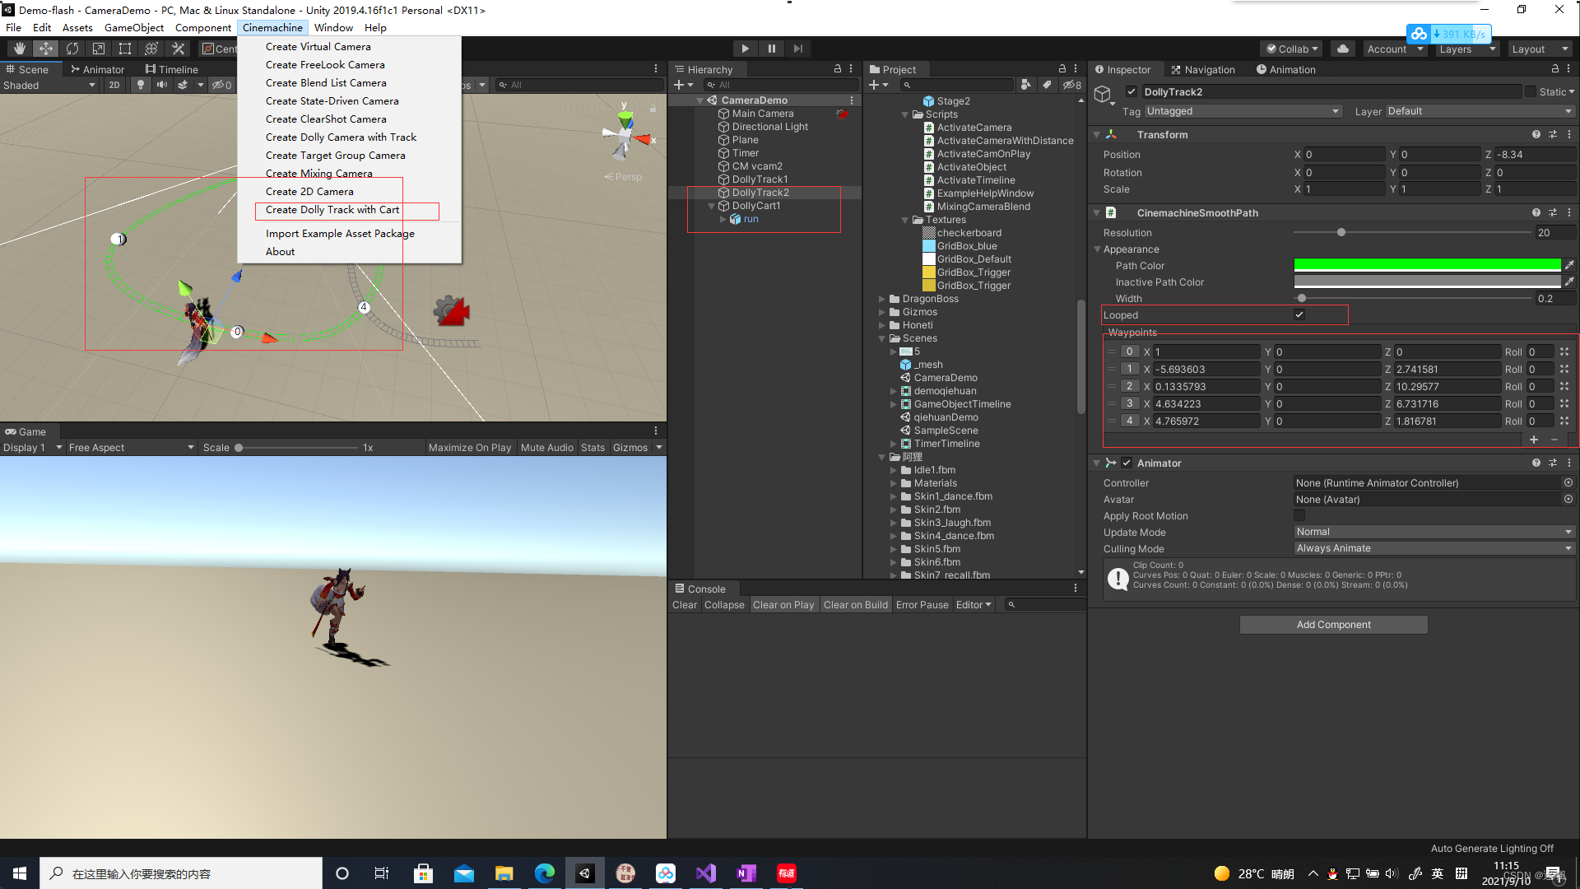The image size is (1580, 889).
Task: Choose Create Dolly Track with Cart
Action: point(332,210)
